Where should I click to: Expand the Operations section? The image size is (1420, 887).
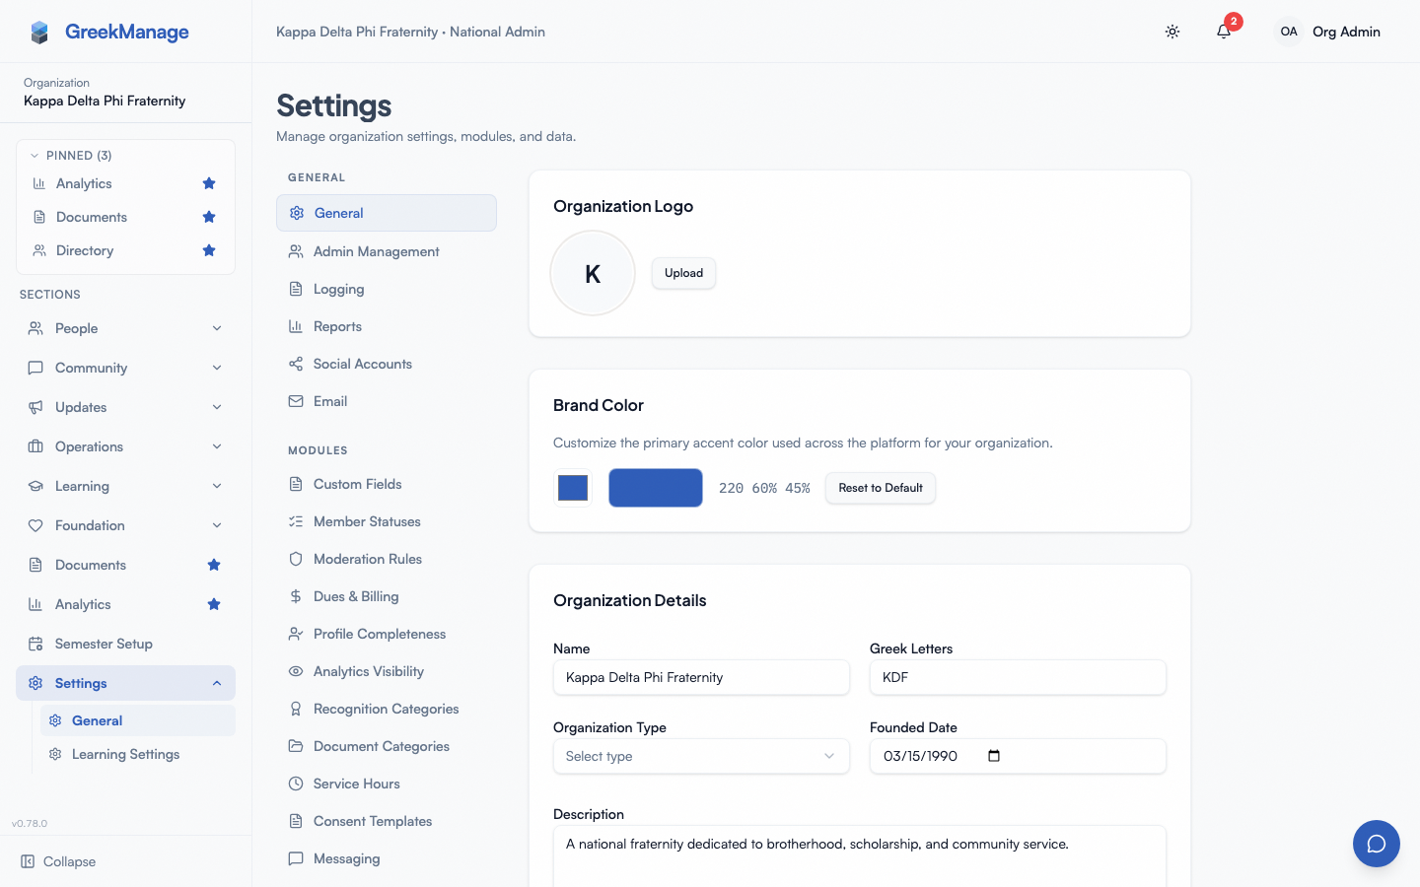(x=126, y=446)
